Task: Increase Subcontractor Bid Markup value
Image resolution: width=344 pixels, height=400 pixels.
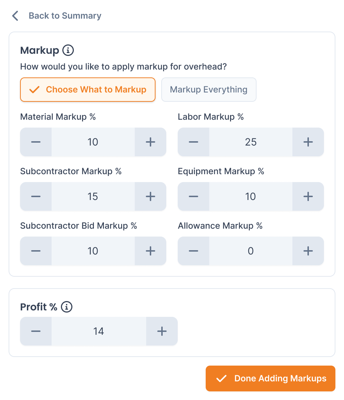Action: (x=150, y=251)
